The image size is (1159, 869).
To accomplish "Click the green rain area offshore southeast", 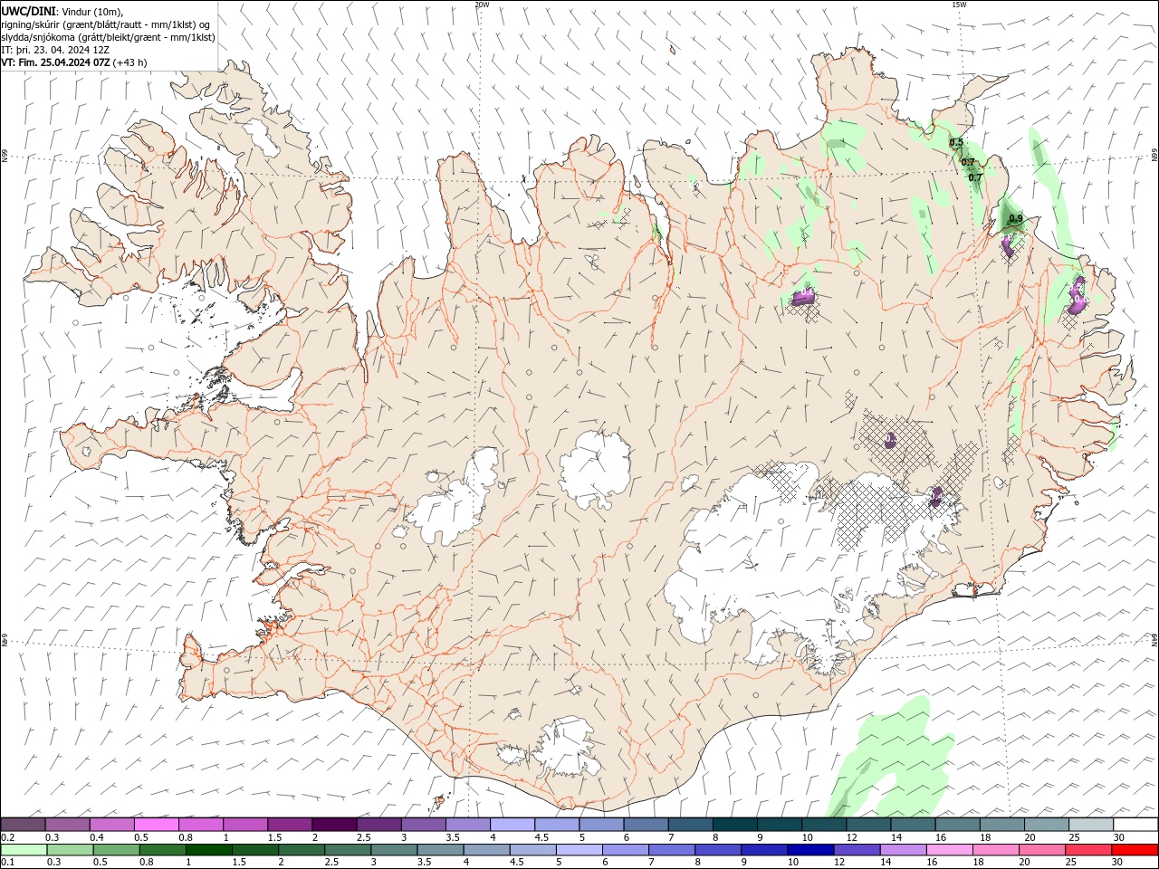I will [x=892, y=756].
